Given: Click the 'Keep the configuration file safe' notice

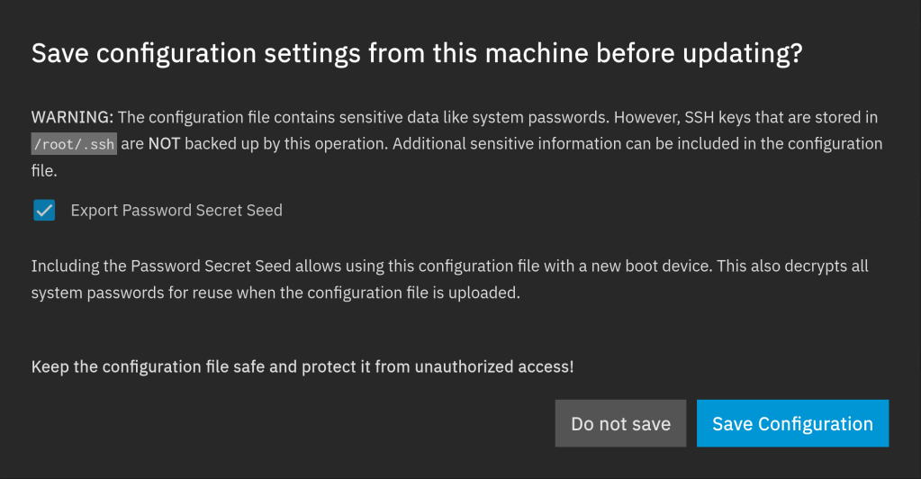Looking at the screenshot, I should tap(302, 367).
